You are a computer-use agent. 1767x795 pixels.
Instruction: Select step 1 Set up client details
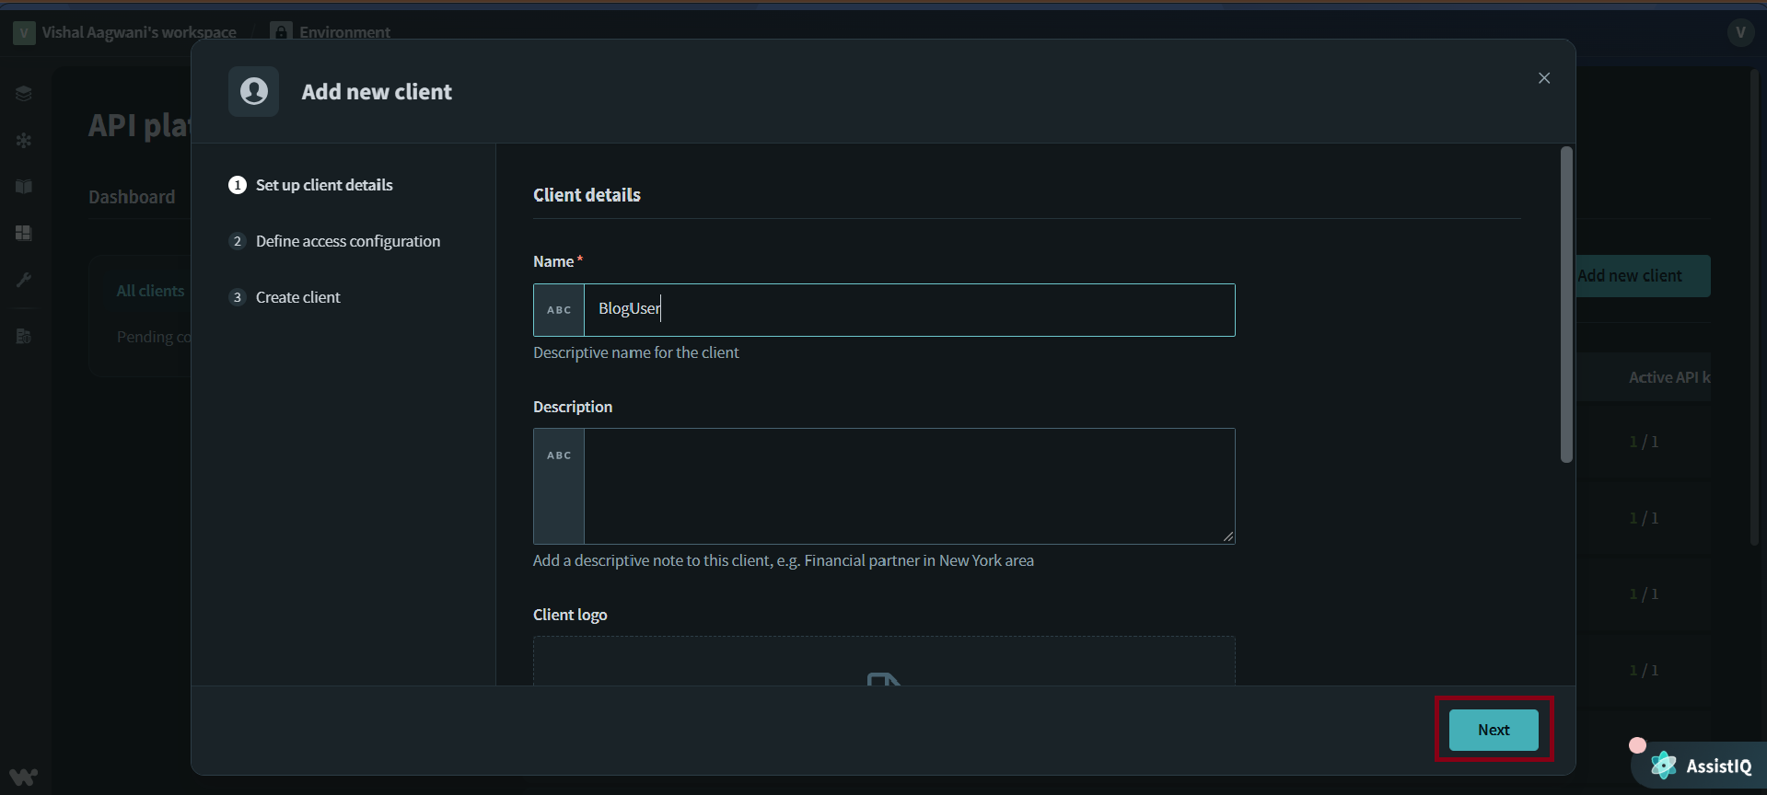point(311,185)
